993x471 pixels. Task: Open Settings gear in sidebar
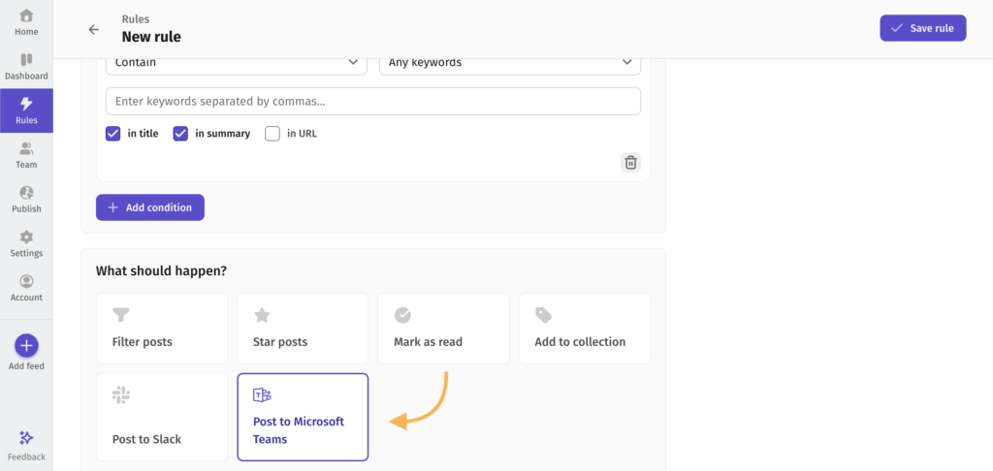[x=26, y=236]
